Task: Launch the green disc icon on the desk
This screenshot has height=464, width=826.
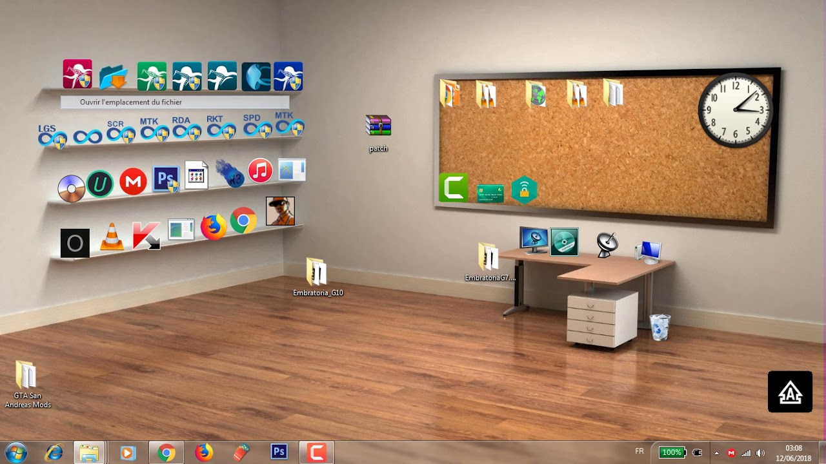Action: click(565, 242)
